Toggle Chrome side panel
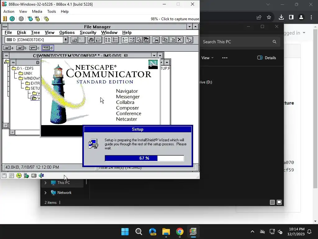 (291, 17)
